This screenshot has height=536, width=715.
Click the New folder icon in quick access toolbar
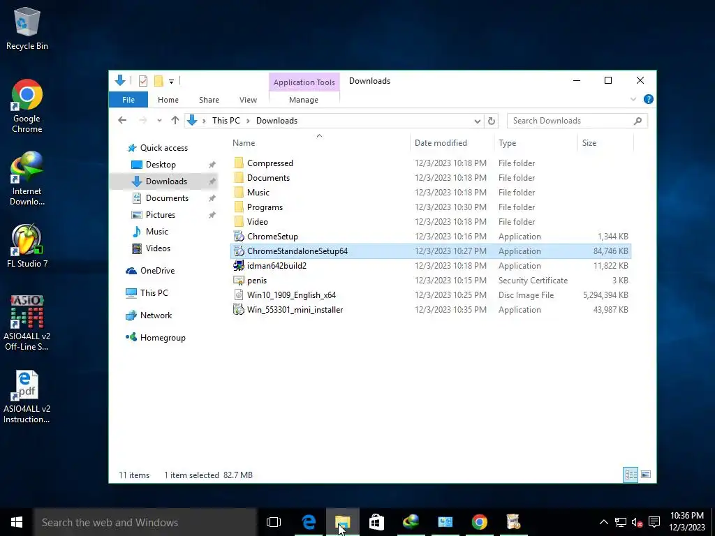click(159, 81)
